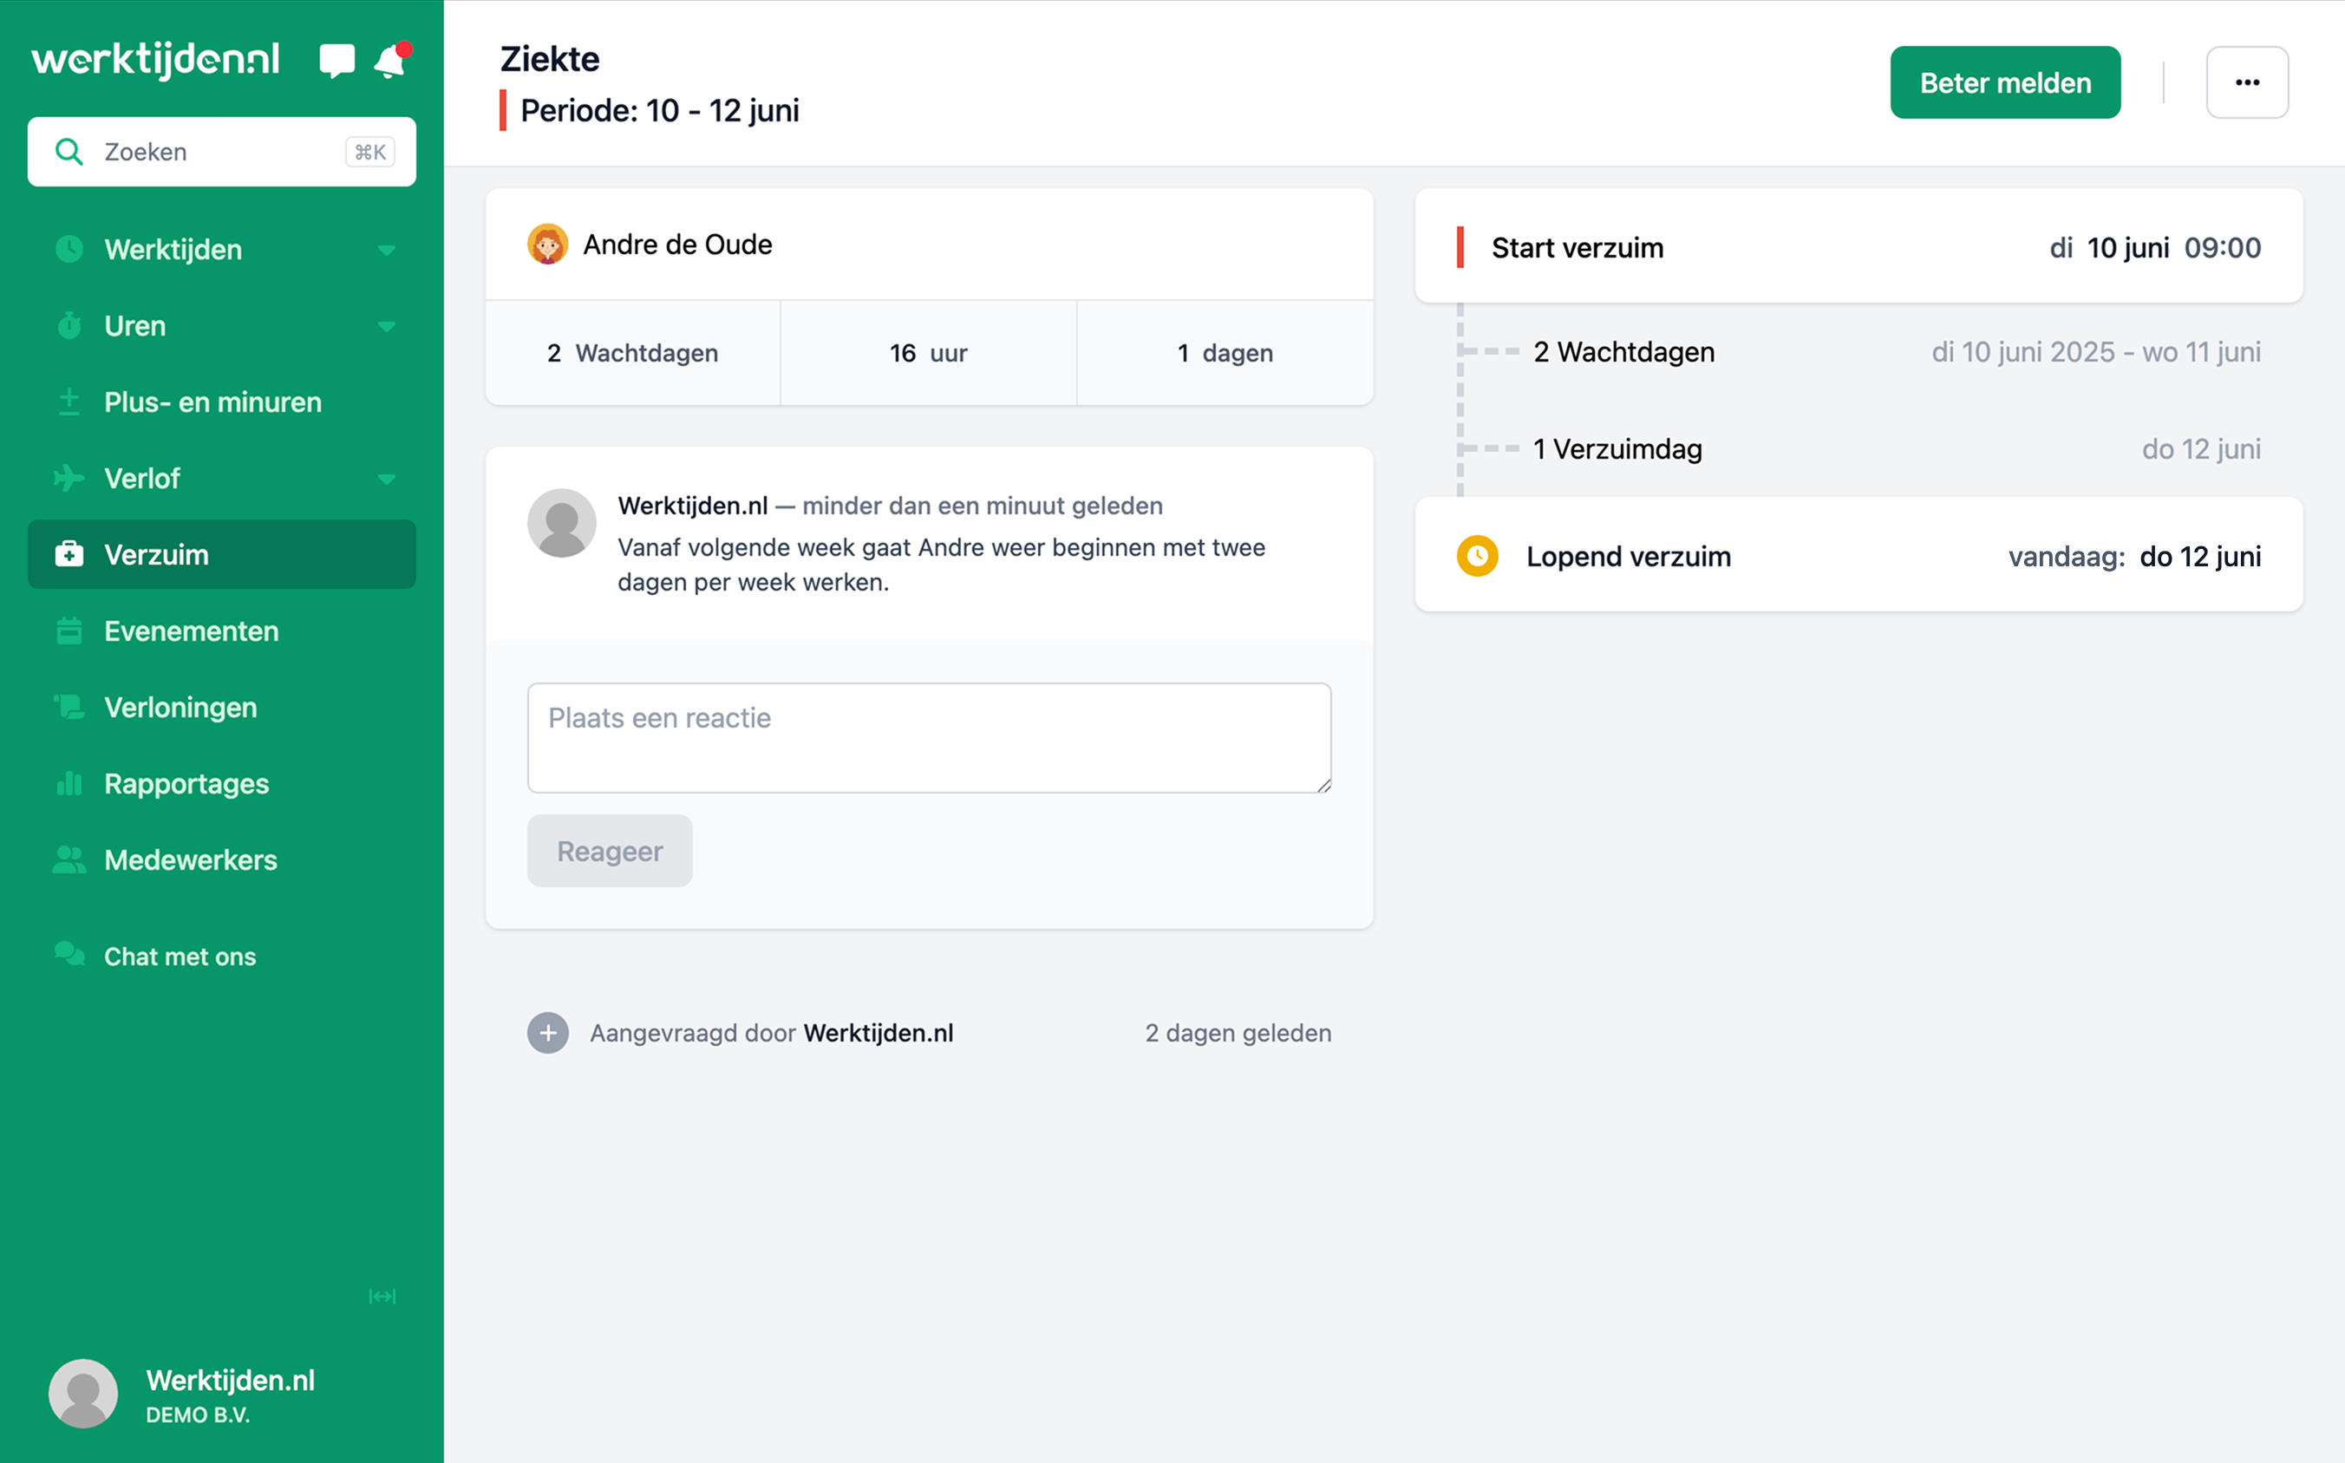The image size is (2345, 1463).
Task: Click the sidebar collapse arrows icon
Action: click(382, 1296)
